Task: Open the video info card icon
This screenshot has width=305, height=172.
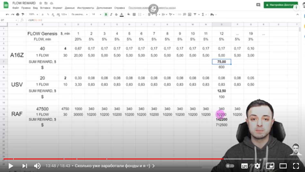Action: click(296, 8)
